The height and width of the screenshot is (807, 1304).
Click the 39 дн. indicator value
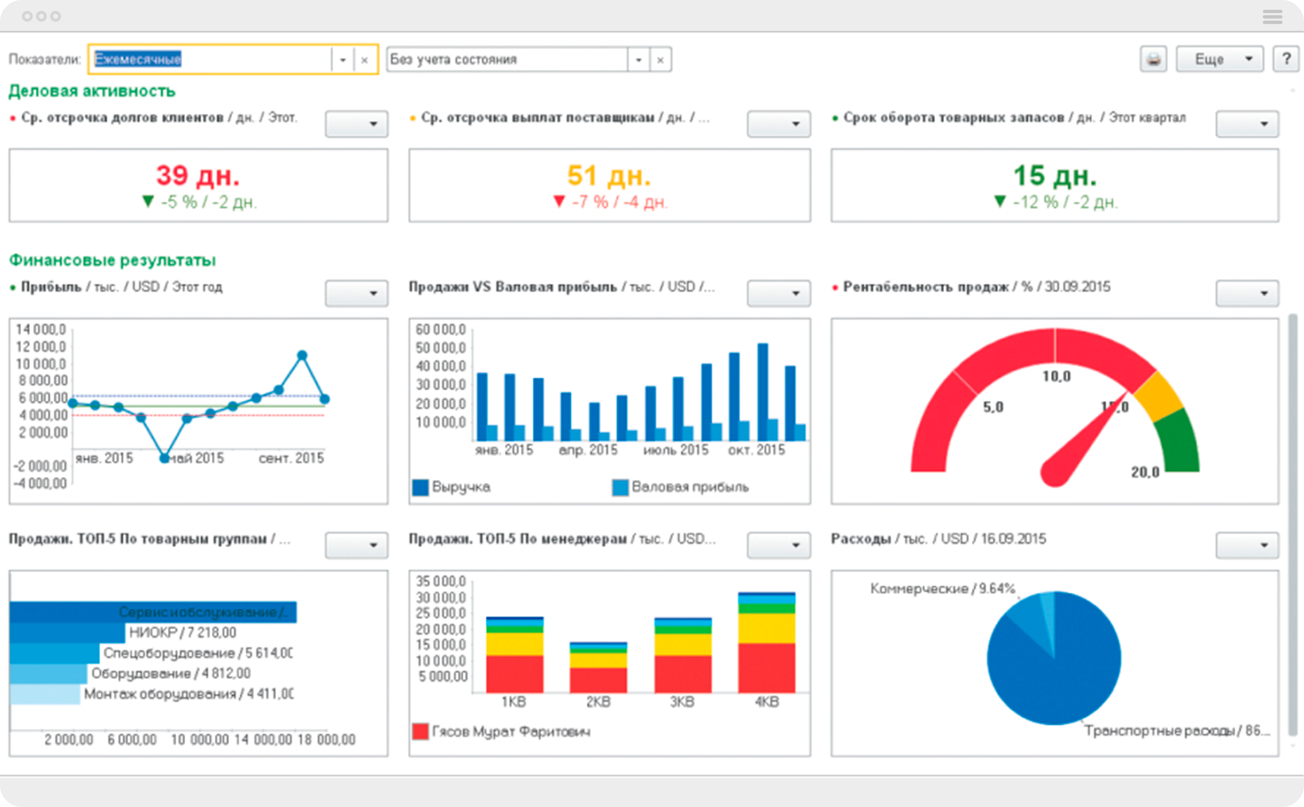coord(198,176)
